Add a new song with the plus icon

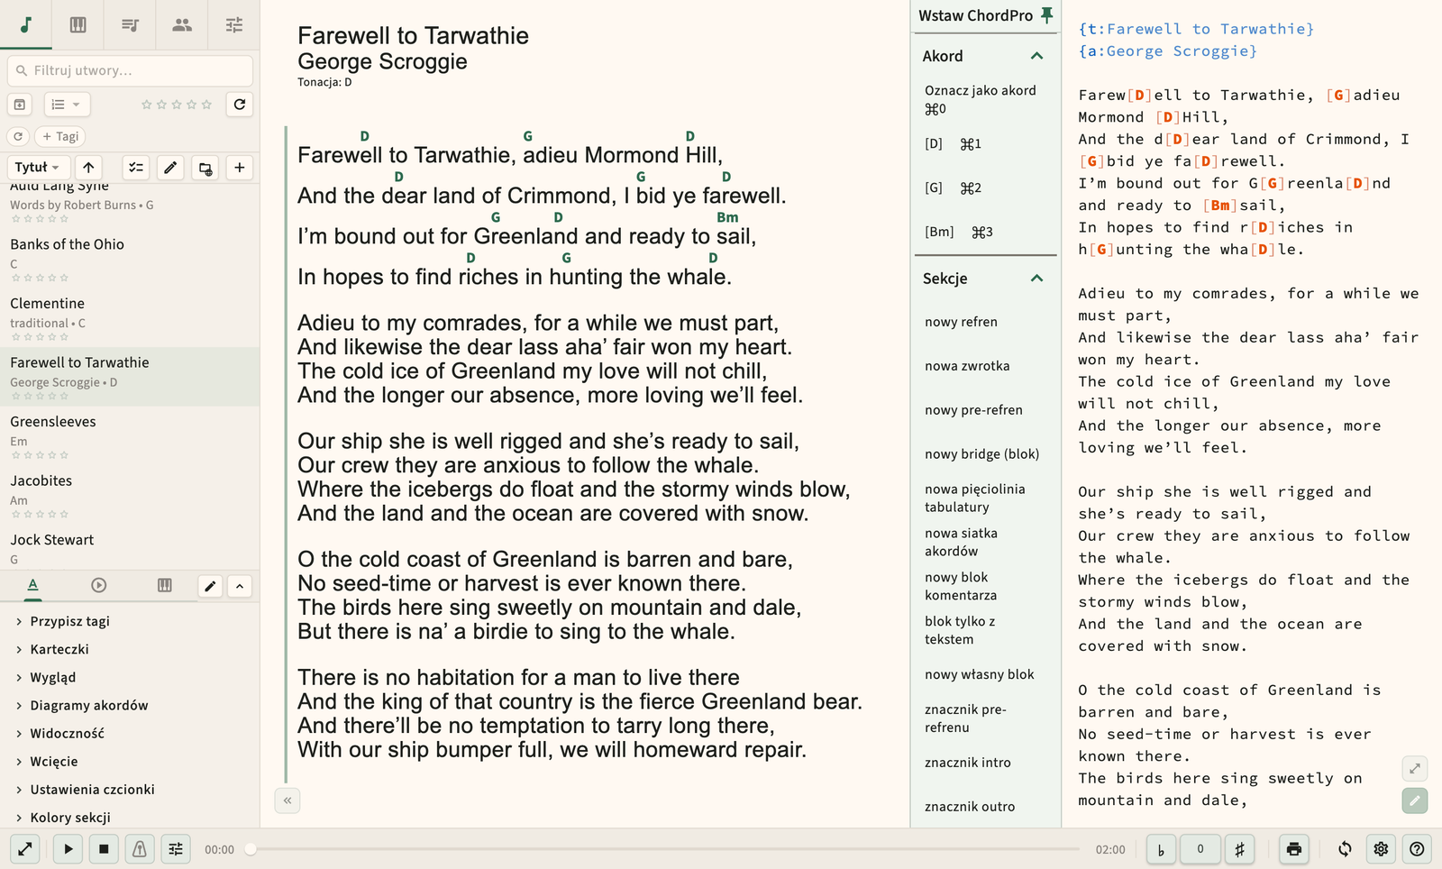240,168
